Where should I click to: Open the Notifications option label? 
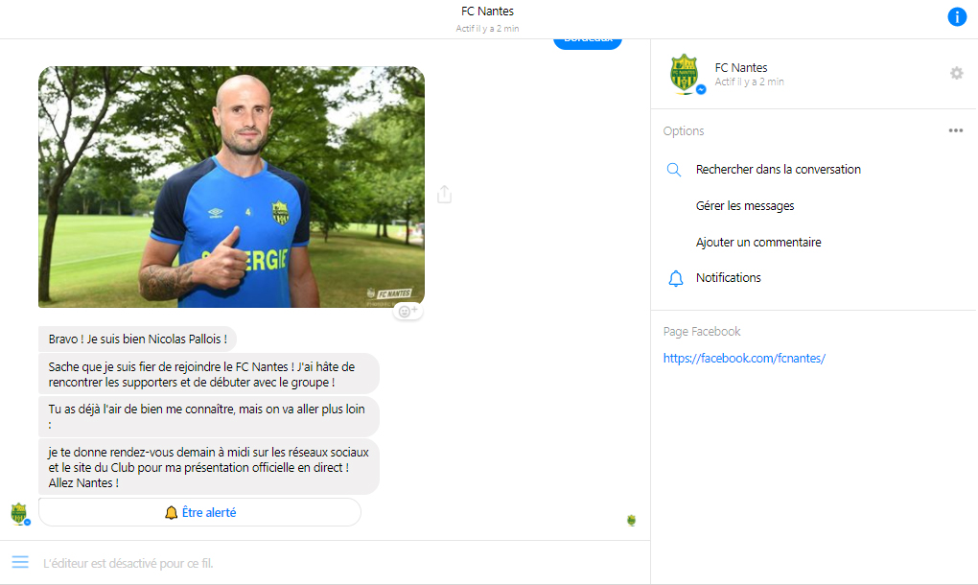(728, 277)
